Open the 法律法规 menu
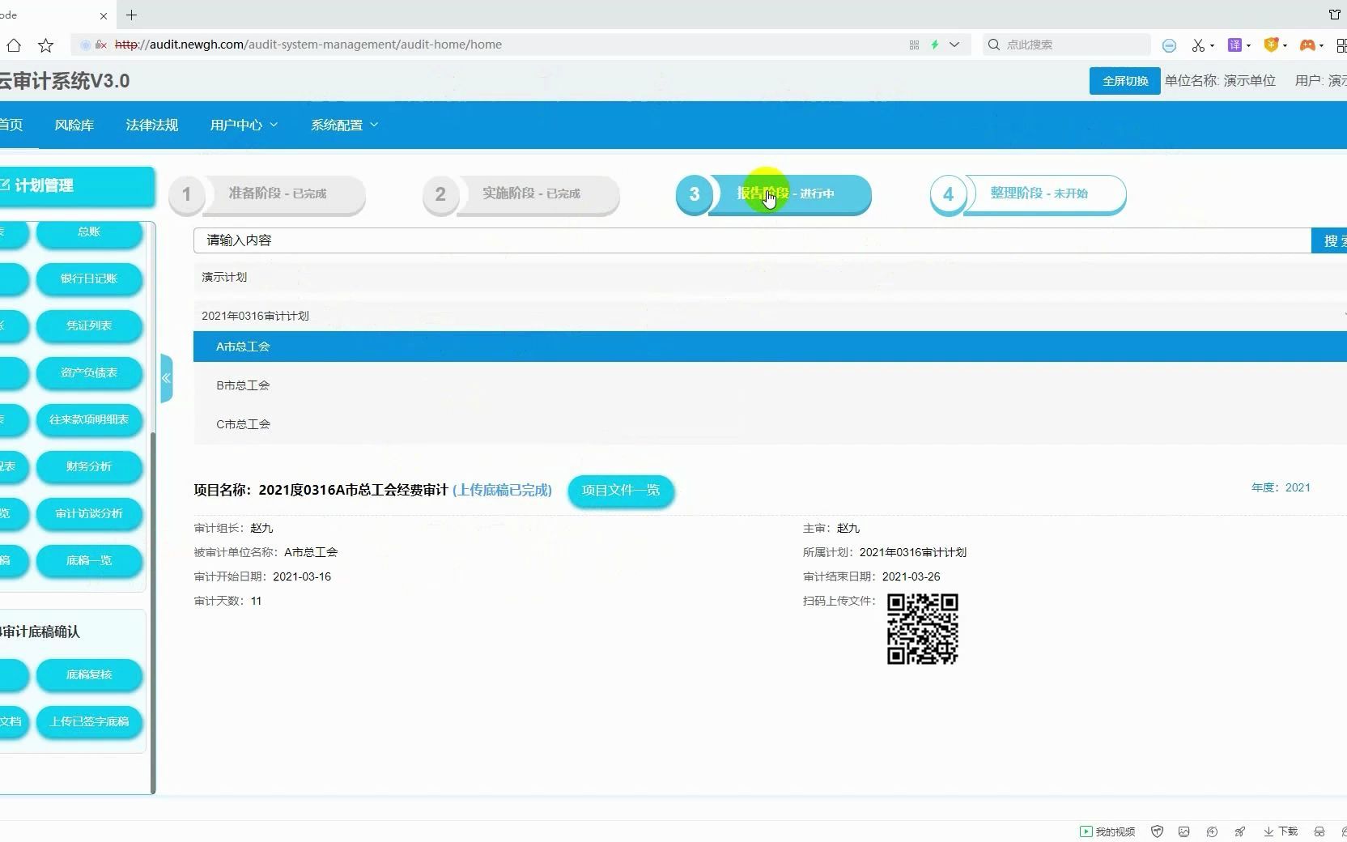Image resolution: width=1347 pixels, height=842 pixels. (x=152, y=125)
